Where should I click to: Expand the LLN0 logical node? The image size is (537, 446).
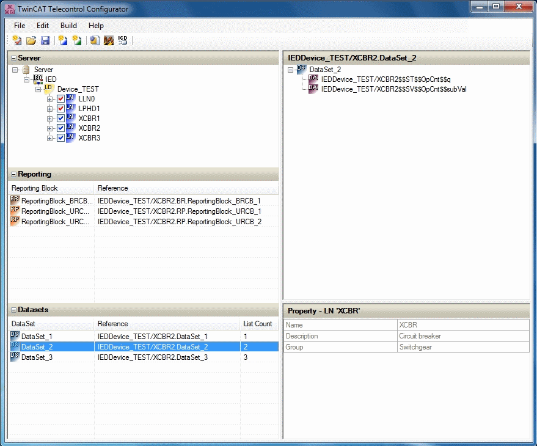coord(50,100)
